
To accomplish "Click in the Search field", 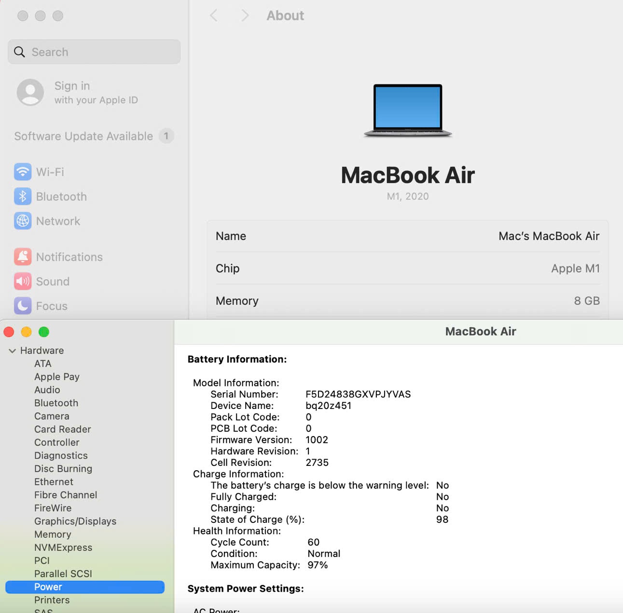I will pos(94,52).
